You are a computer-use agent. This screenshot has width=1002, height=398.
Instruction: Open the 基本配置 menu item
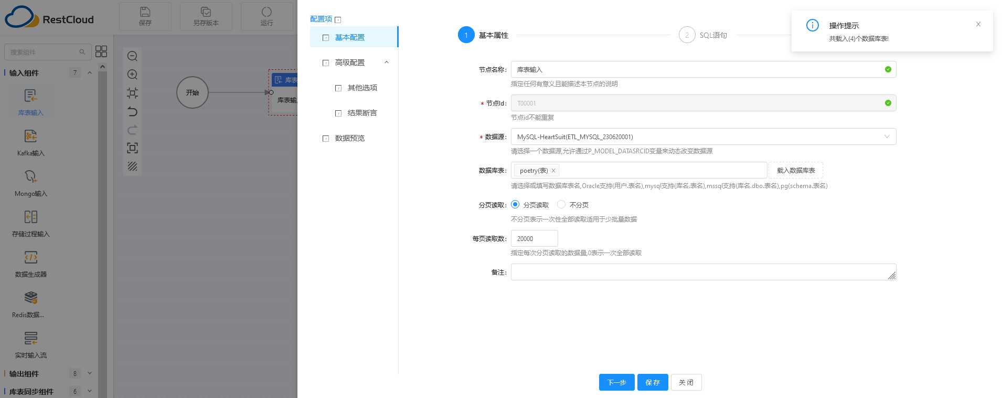pyautogui.click(x=354, y=37)
